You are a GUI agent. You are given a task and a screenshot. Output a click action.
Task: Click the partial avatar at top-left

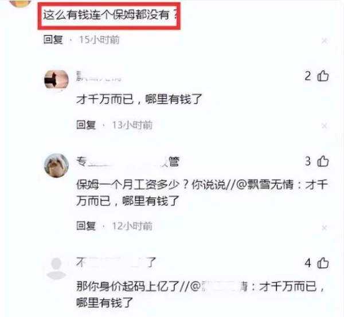(21, 3)
